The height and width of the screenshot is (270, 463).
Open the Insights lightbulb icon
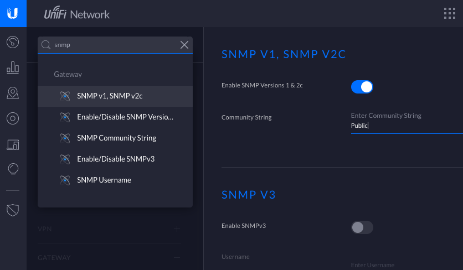click(13, 169)
